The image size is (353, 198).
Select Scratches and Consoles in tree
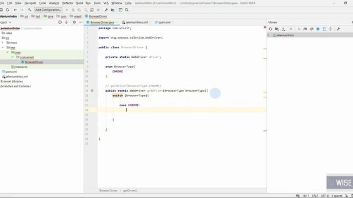click(x=15, y=86)
